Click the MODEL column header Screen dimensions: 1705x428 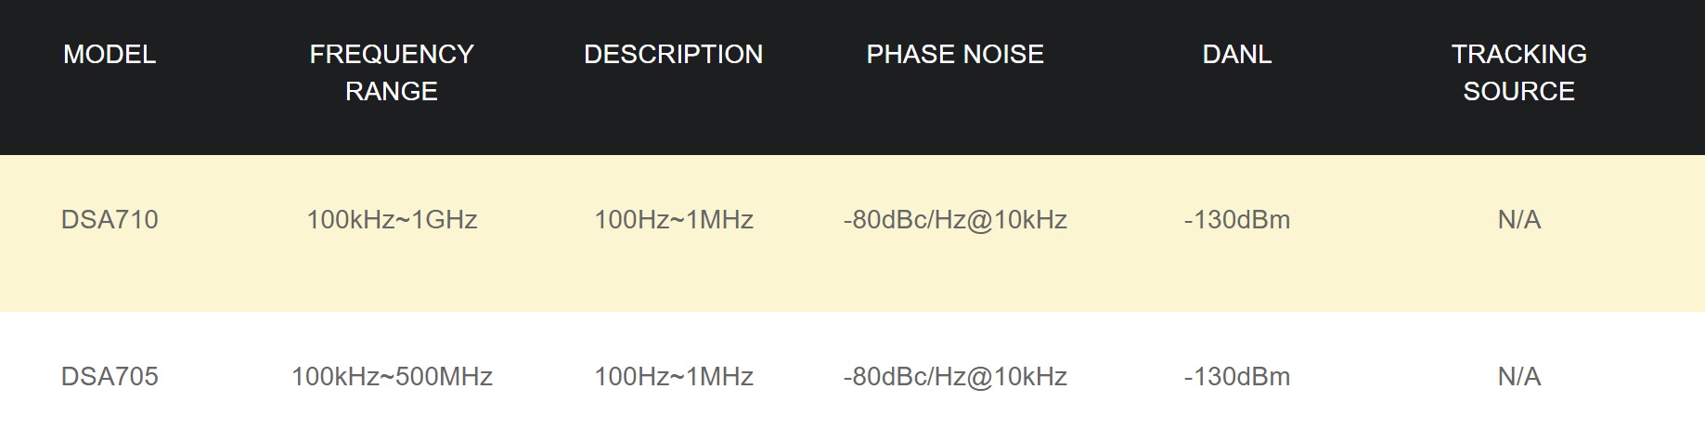click(x=110, y=55)
